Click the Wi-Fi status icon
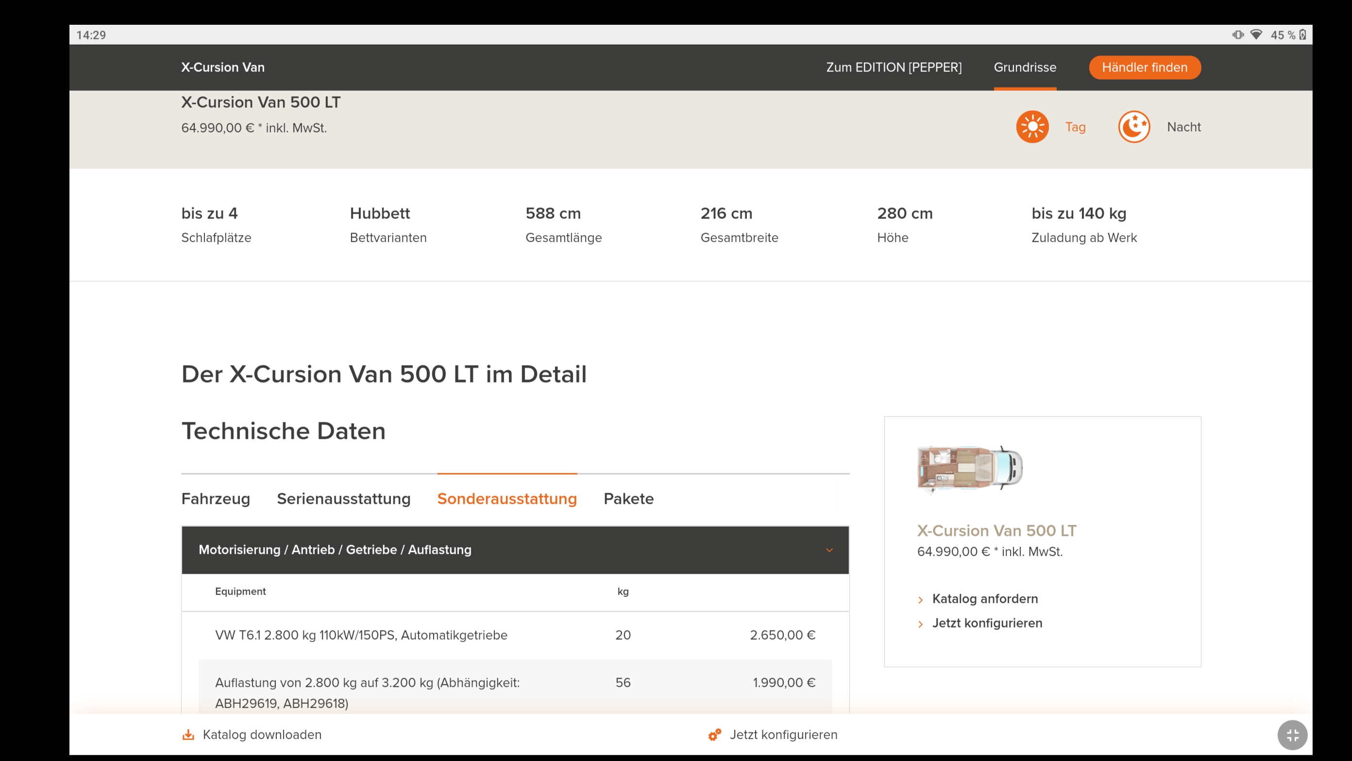 (x=1256, y=34)
